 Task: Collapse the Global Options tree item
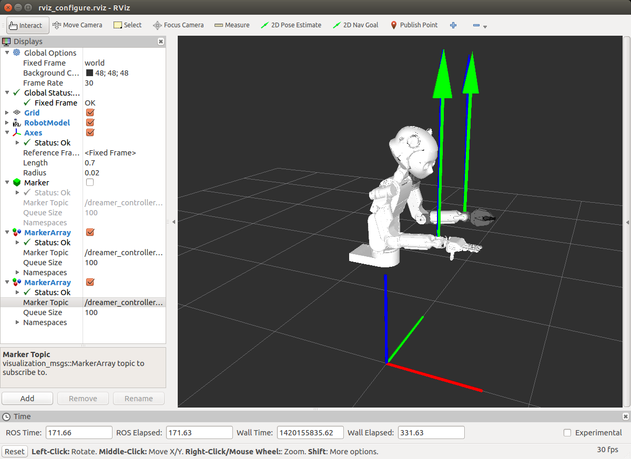point(7,53)
